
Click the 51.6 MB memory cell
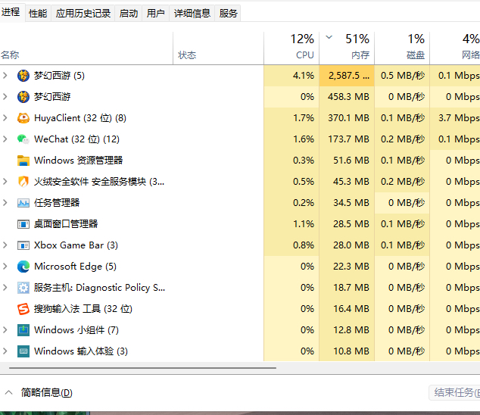347,161
